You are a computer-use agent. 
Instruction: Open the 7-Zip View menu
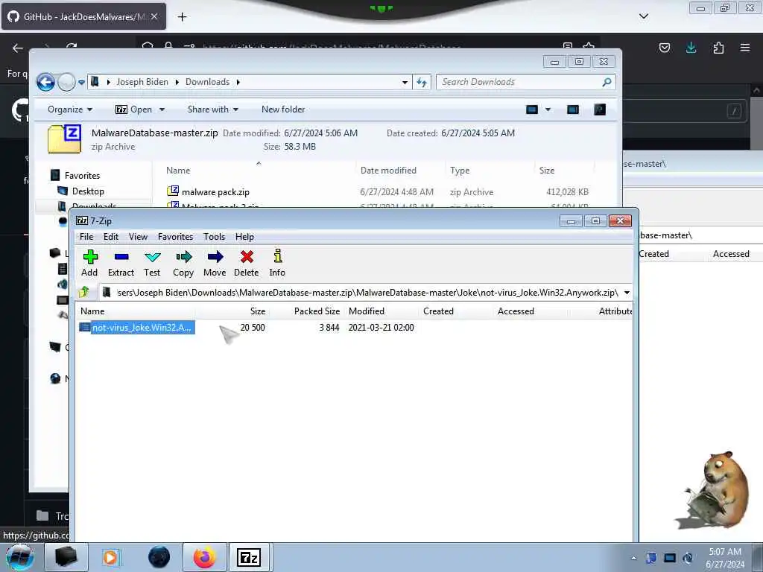pyautogui.click(x=138, y=237)
